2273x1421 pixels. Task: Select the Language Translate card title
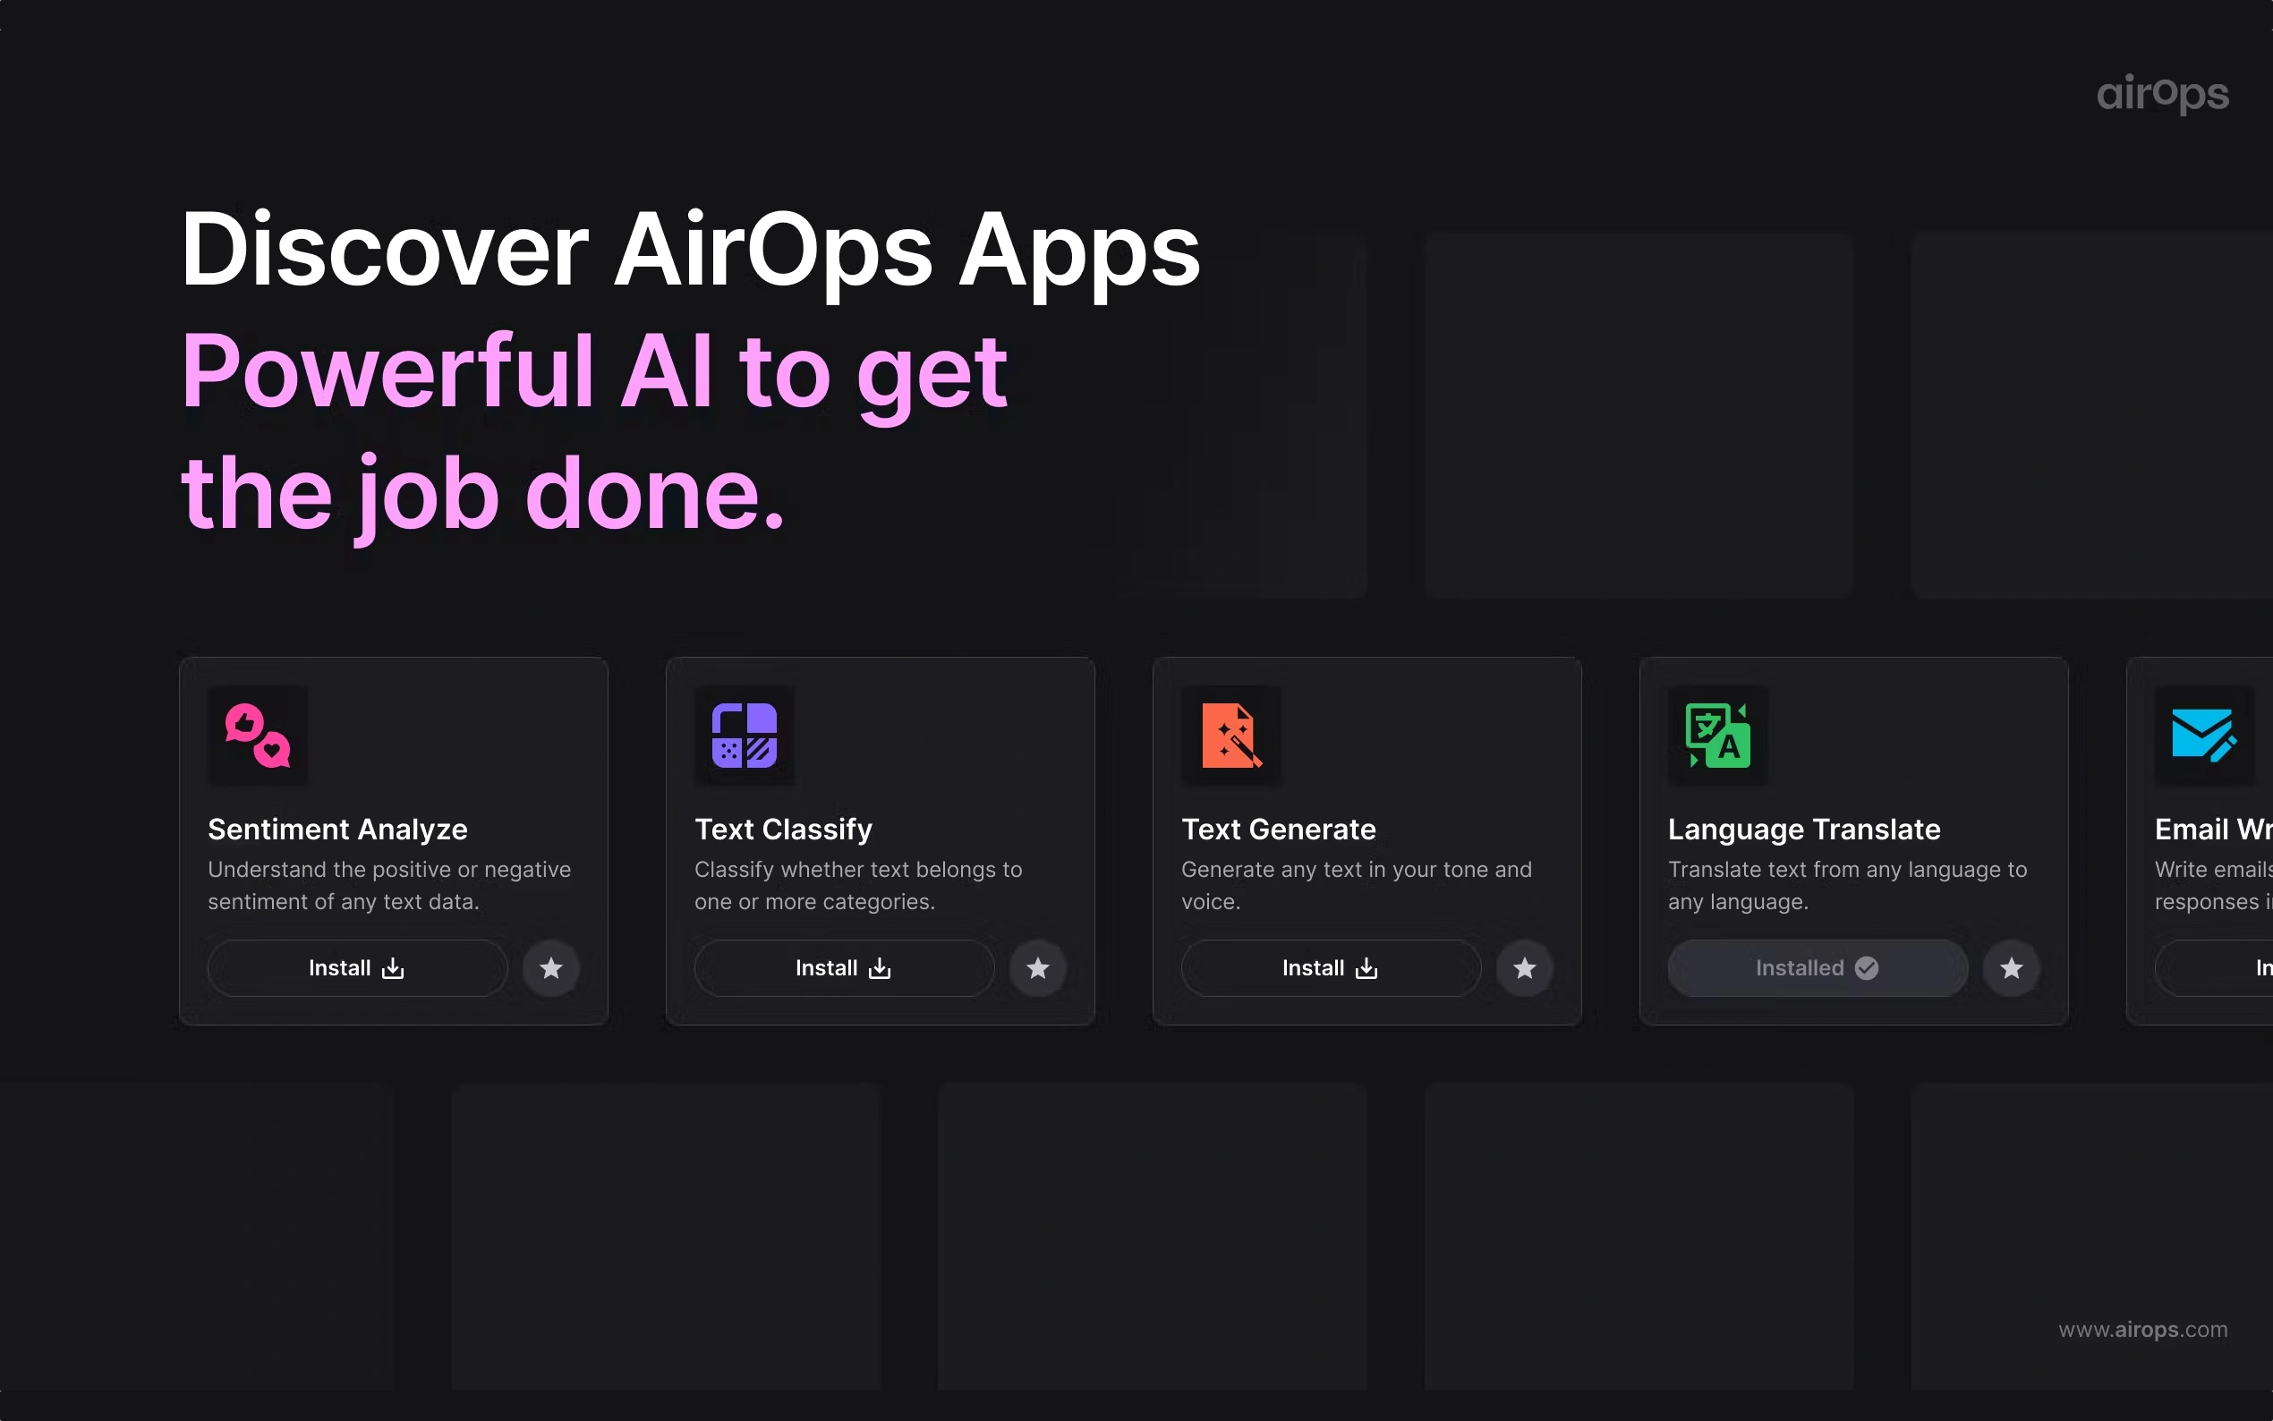tap(1804, 829)
